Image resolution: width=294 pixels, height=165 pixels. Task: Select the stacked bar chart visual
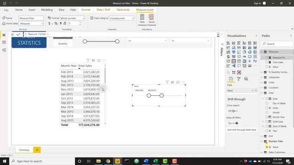(228, 43)
